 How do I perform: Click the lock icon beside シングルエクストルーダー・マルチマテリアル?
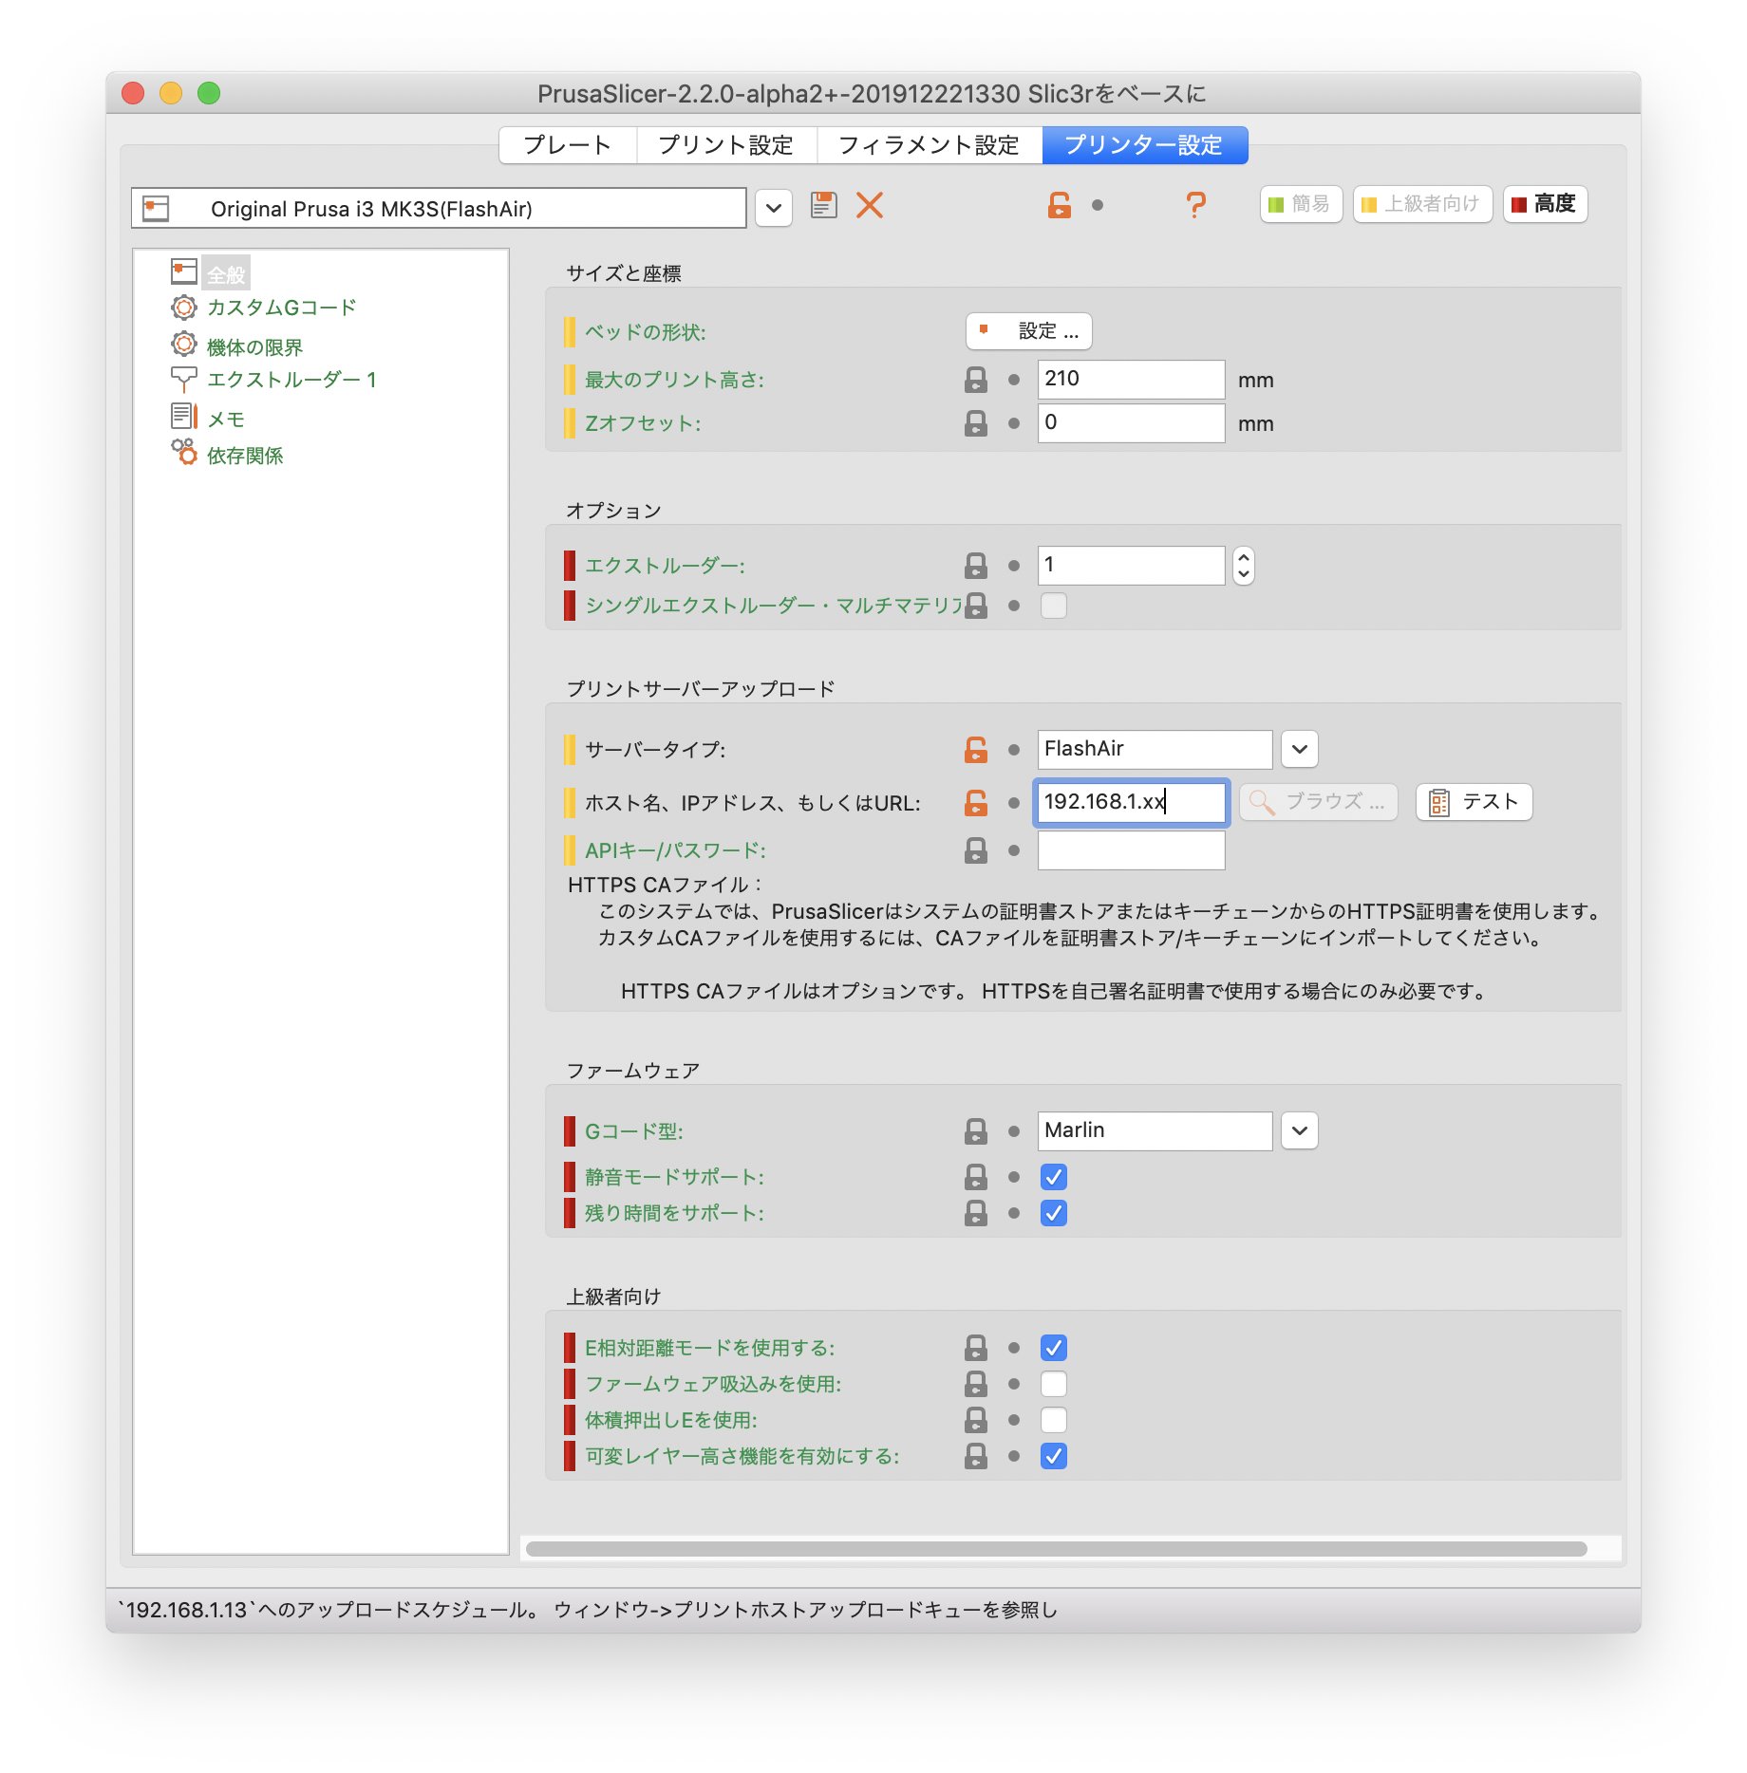coord(975,606)
